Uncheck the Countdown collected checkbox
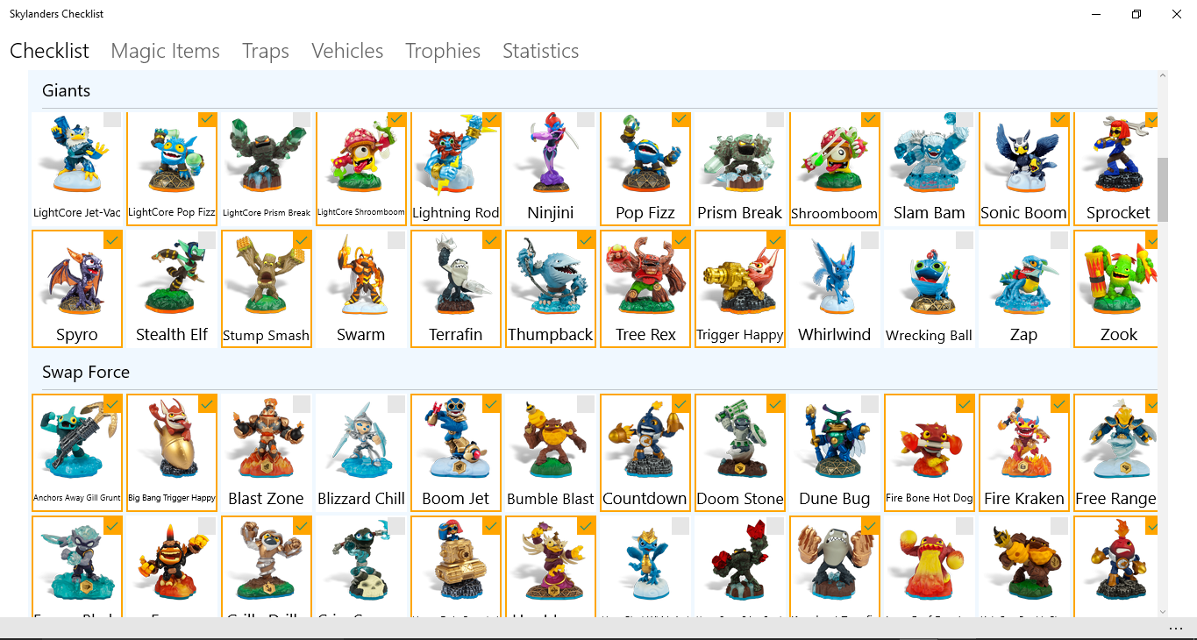1197x640 pixels. click(680, 403)
